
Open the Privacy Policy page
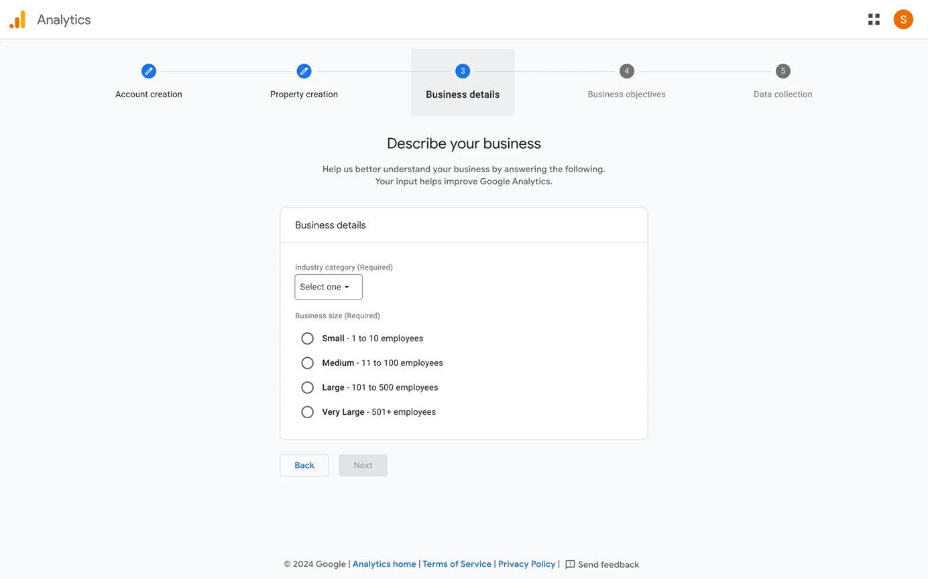click(x=526, y=564)
